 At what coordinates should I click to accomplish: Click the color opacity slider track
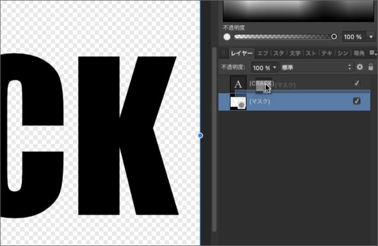(284, 37)
